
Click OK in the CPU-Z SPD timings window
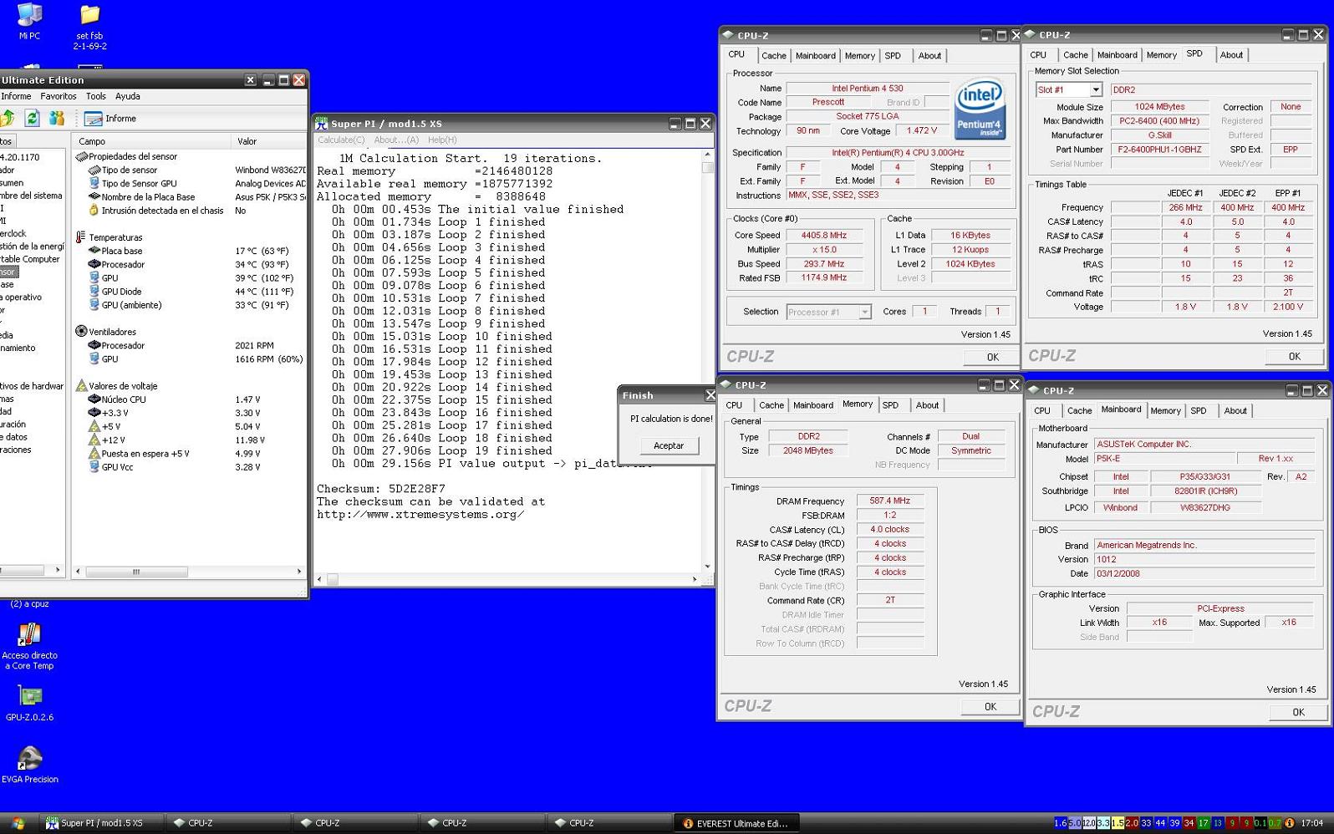coord(1294,356)
